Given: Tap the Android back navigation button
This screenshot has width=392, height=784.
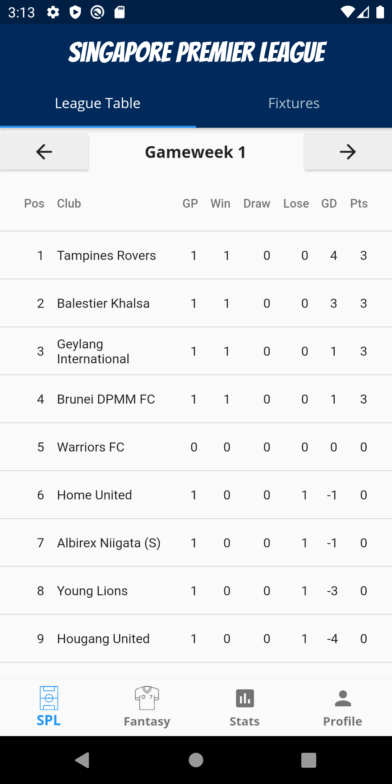Looking at the screenshot, I should (x=82, y=760).
